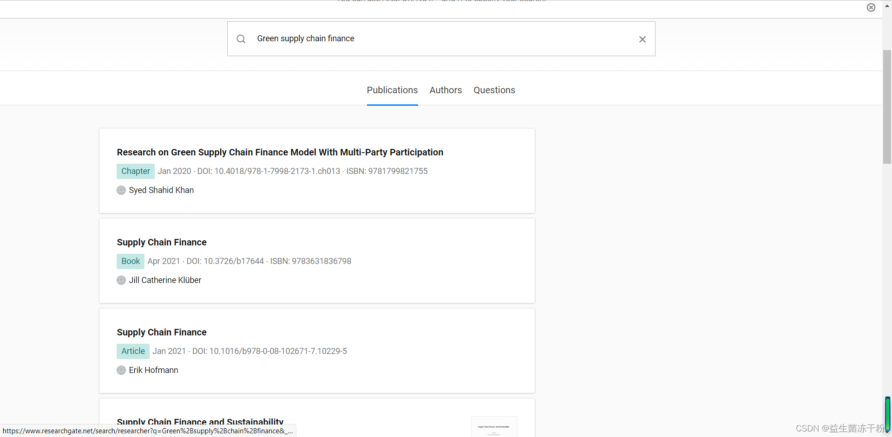
Task: Click the Article type badge
Action: (133, 351)
